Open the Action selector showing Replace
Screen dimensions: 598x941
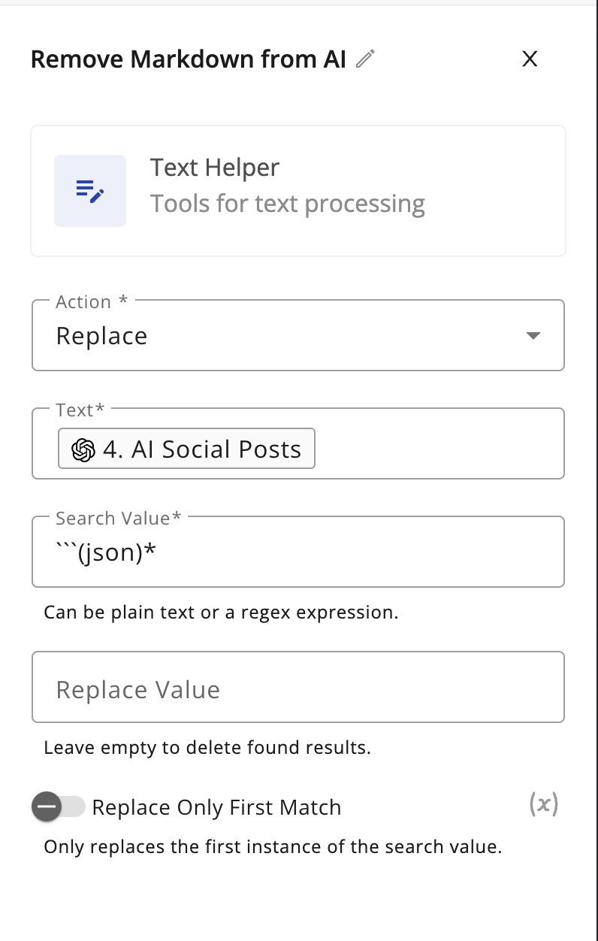click(x=298, y=335)
